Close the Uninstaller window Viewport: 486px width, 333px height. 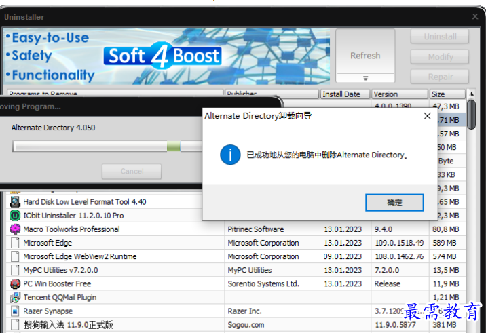(x=475, y=16)
